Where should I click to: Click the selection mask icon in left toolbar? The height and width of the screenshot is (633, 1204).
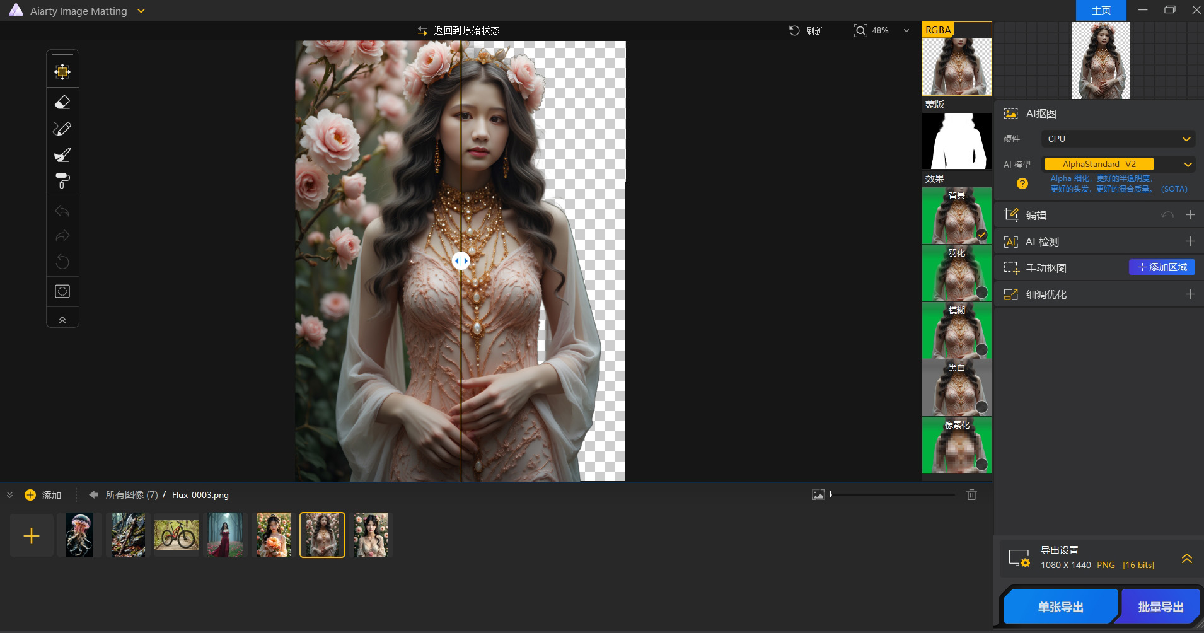(62, 291)
